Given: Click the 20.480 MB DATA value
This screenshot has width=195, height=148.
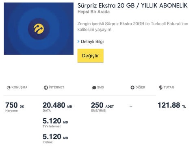Looking at the screenshot, I should (57, 107).
